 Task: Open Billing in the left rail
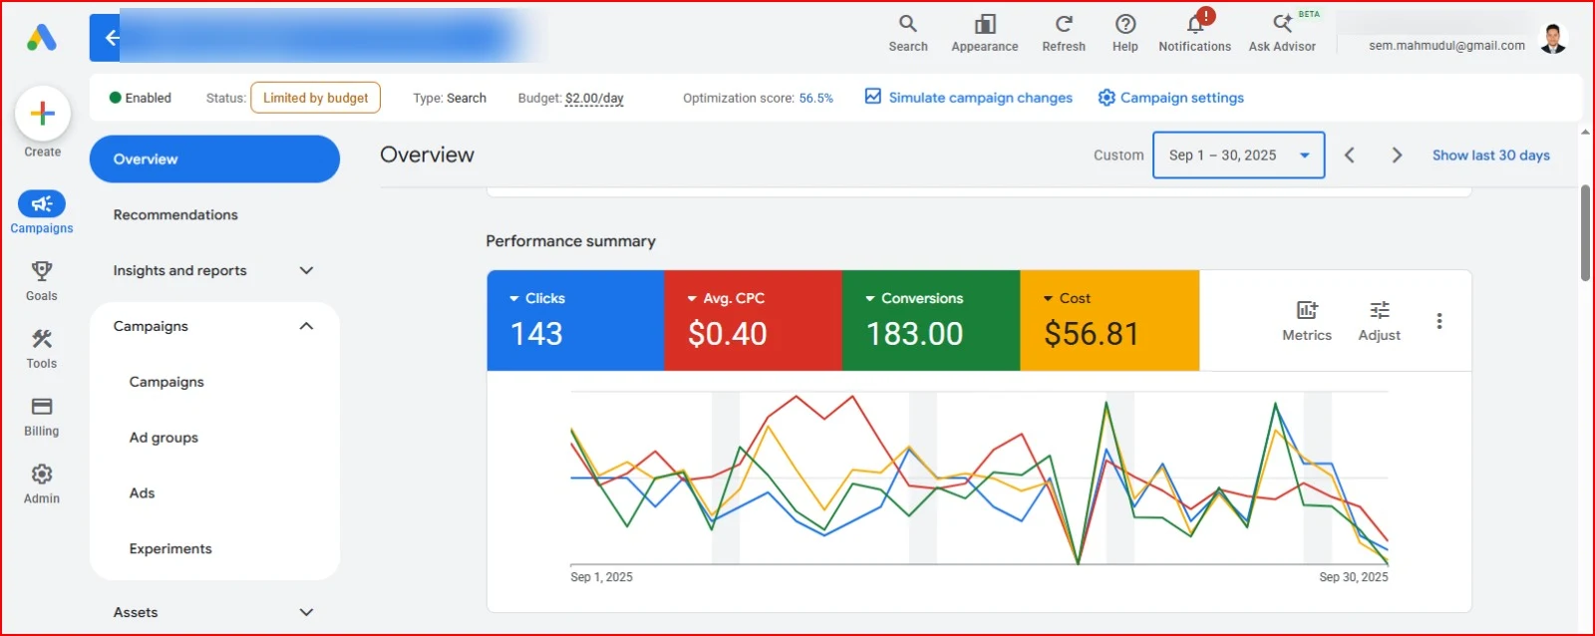pyautogui.click(x=42, y=416)
